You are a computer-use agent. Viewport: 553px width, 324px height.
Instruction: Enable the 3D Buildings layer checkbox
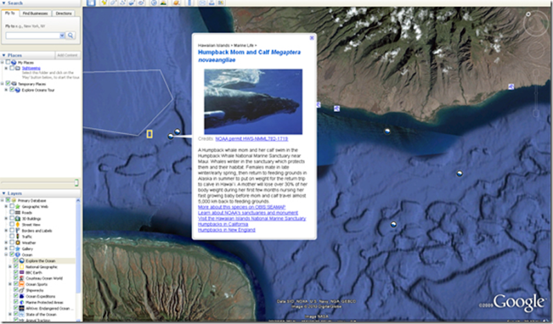[x=12, y=218]
